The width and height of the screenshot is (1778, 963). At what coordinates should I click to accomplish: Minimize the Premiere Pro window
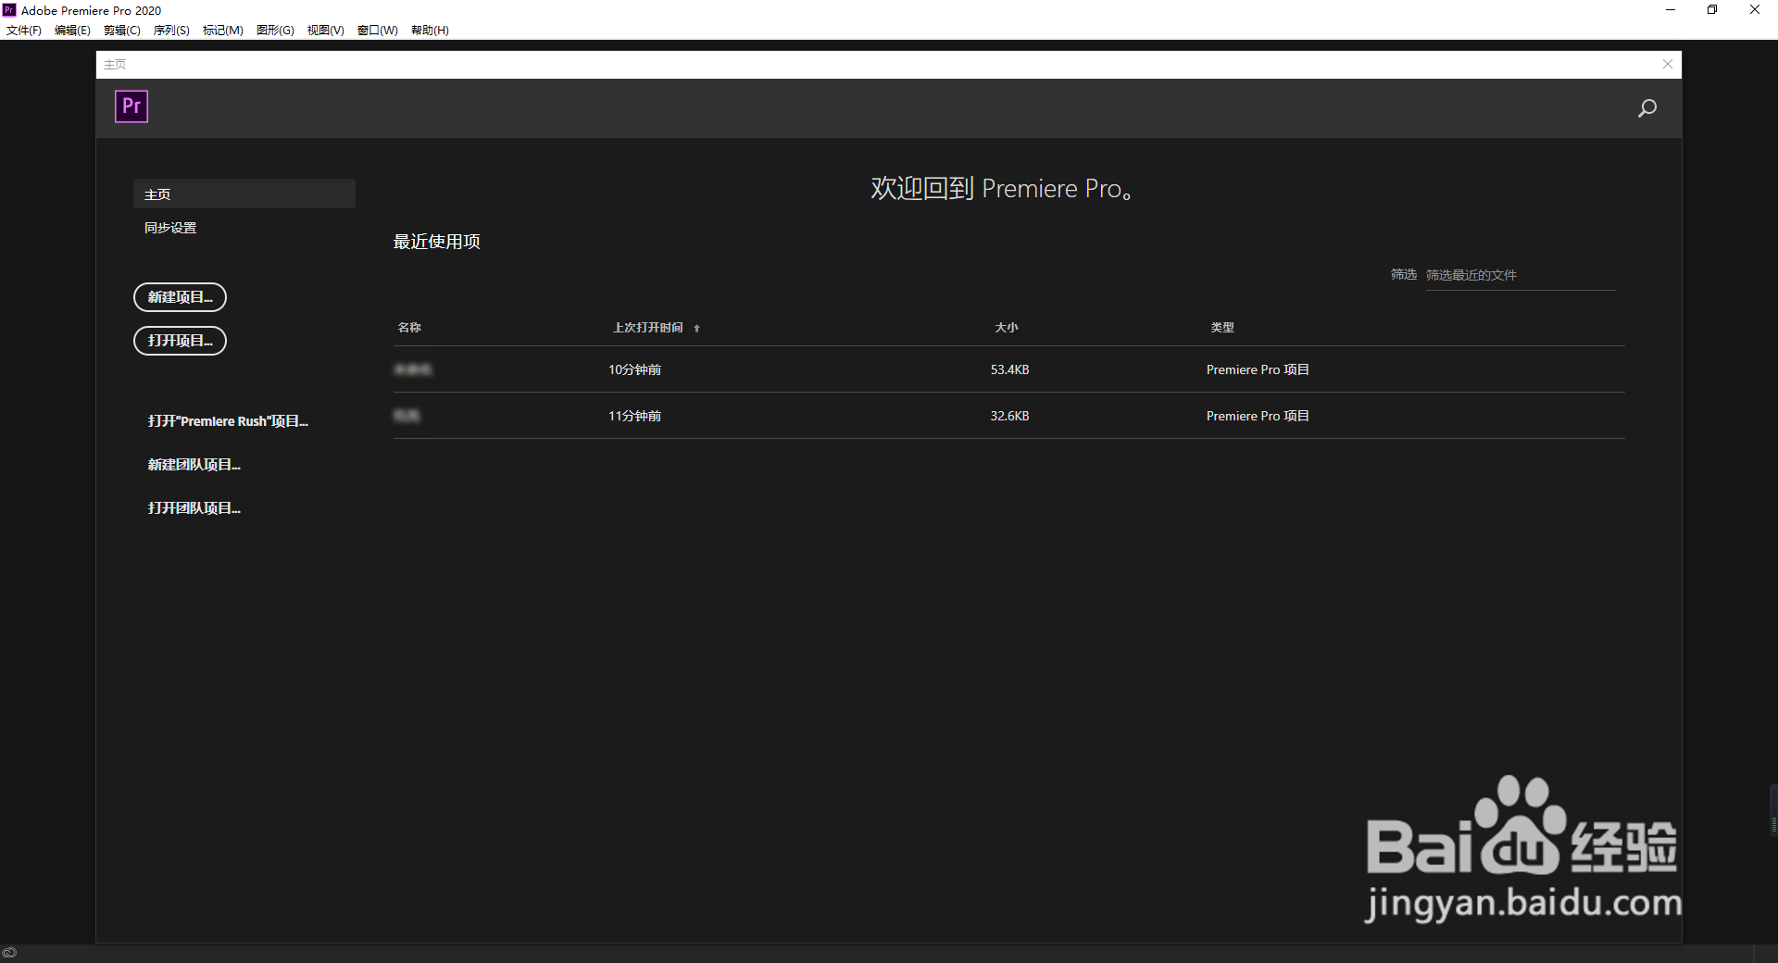(x=1671, y=10)
